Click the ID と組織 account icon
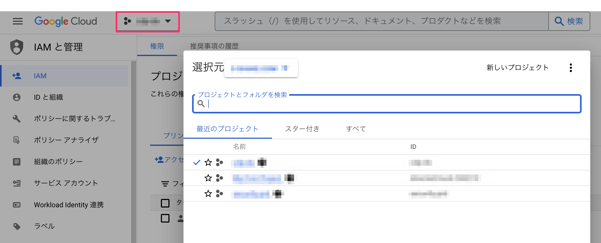Image resolution: width=601 pixels, height=243 pixels. pyautogui.click(x=17, y=97)
